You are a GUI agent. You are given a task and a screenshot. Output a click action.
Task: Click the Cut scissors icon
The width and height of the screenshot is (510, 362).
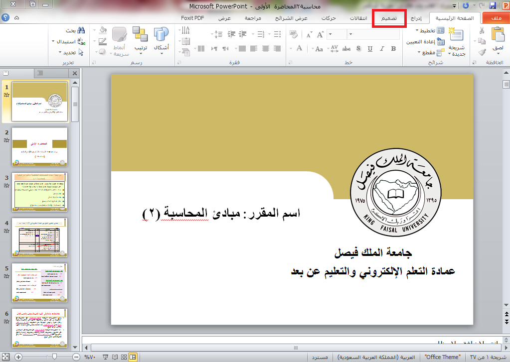click(482, 30)
